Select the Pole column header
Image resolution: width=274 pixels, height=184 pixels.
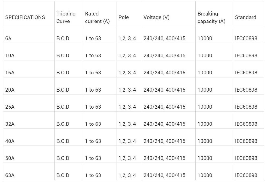124,17
